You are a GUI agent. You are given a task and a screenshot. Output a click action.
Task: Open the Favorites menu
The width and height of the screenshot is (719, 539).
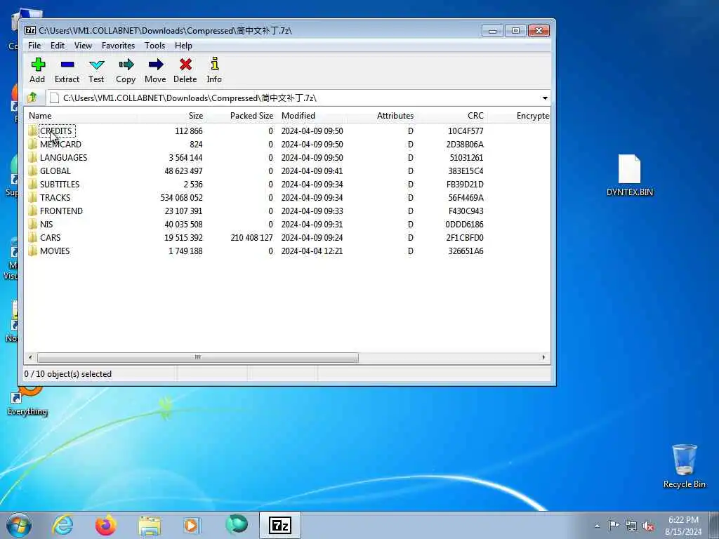pos(118,46)
